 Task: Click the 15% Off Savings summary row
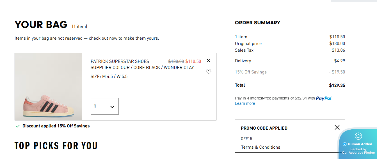click(x=251, y=72)
